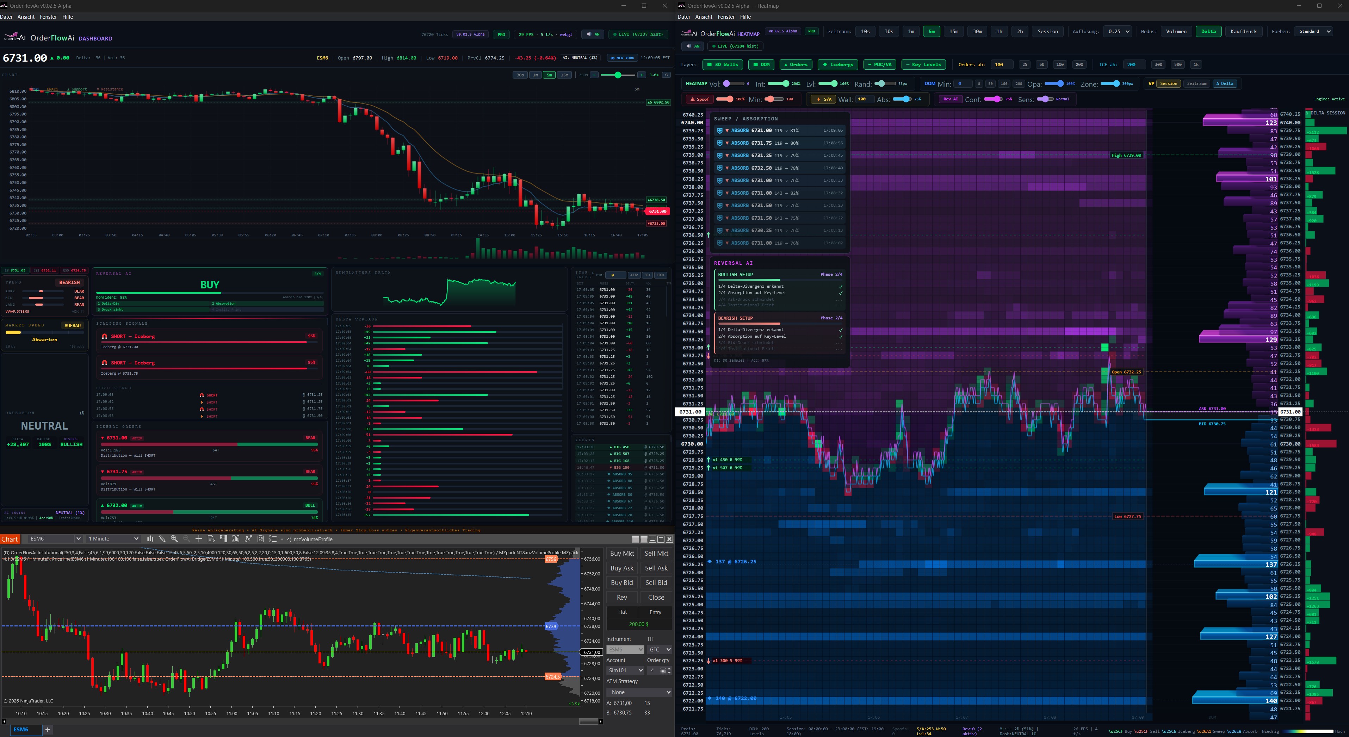Enable the crosshair cursor icon

coord(198,539)
